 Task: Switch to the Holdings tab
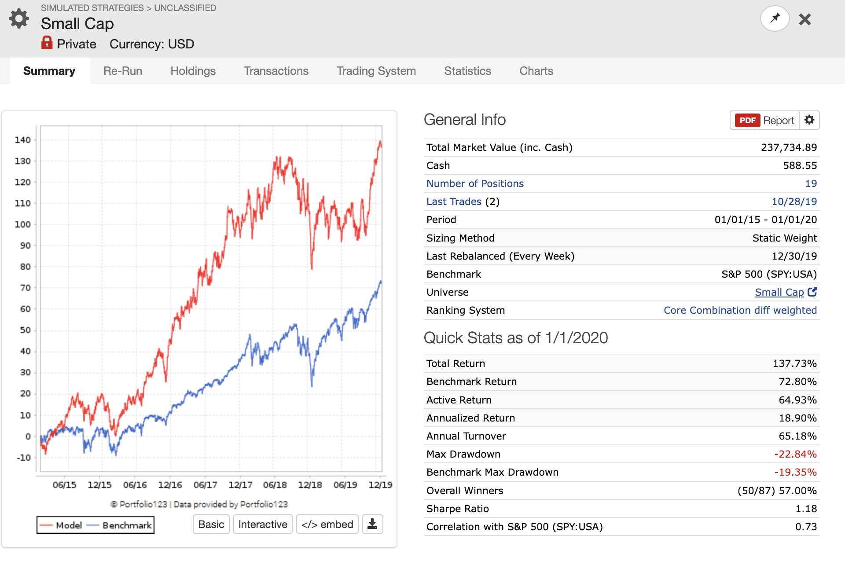193,71
